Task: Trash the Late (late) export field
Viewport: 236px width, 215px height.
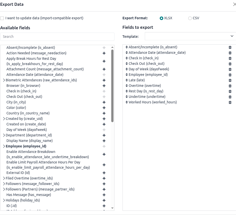Action: coord(230,80)
